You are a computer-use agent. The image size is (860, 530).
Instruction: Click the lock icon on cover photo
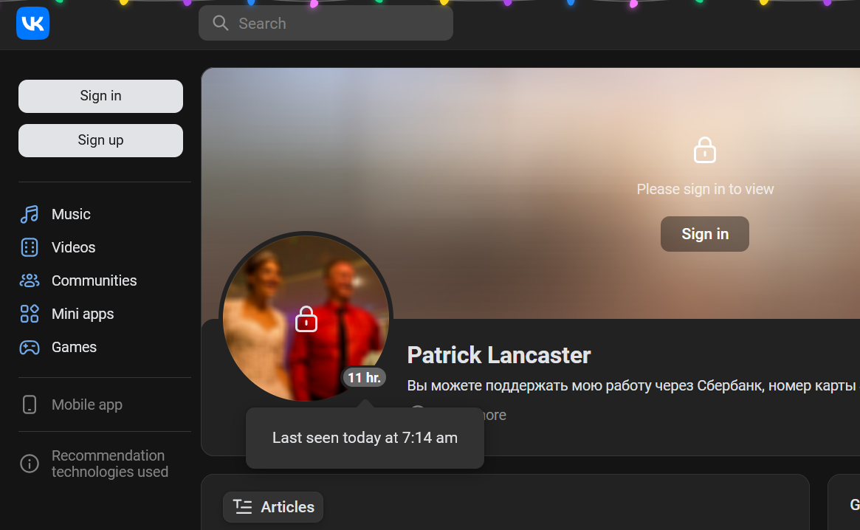tap(705, 151)
